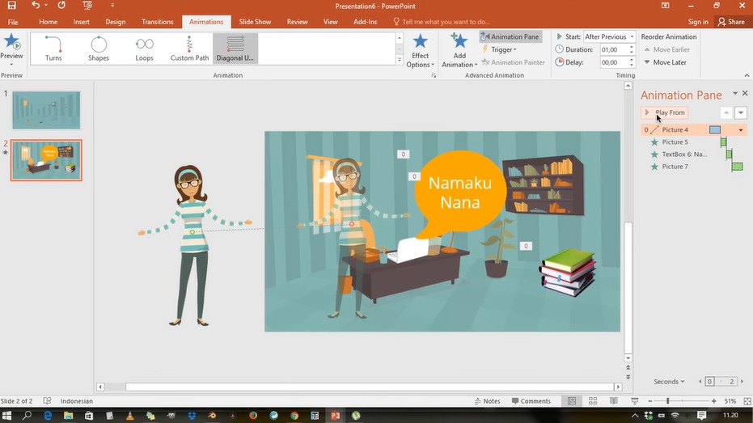Click the Save icon in title bar
The height and width of the screenshot is (423, 753).
click(11, 6)
